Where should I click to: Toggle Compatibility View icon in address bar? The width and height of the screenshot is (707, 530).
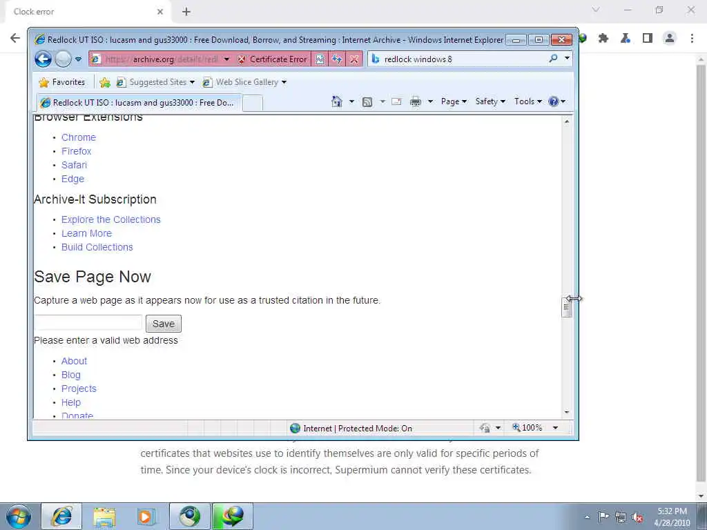click(x=320, y=59)
